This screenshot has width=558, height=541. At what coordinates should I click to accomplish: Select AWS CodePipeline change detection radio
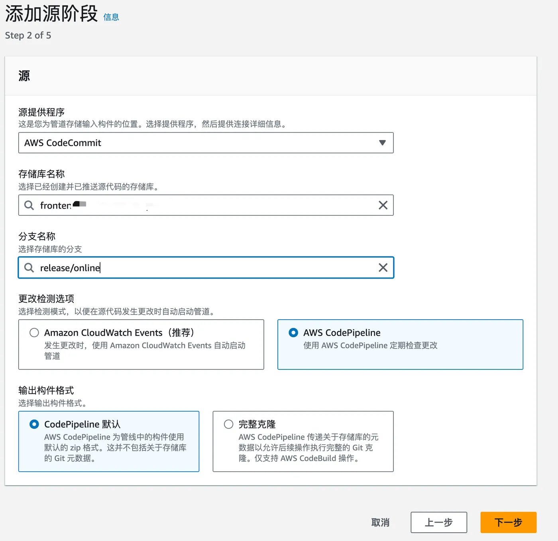pyautogui.click(x=293, y=333)
